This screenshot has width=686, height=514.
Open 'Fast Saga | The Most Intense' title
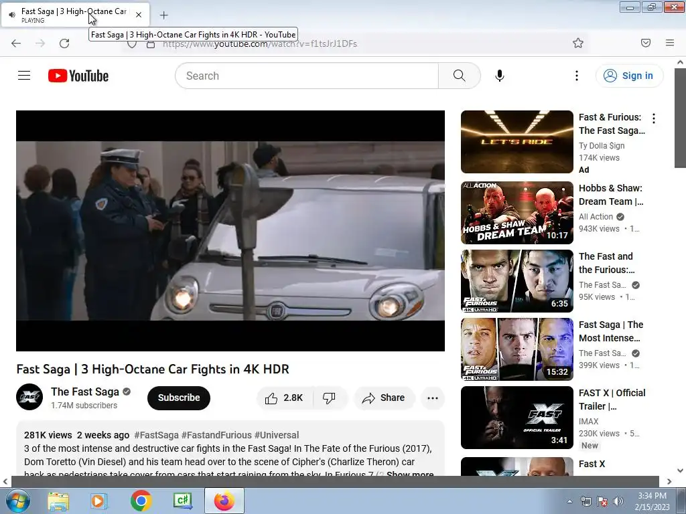tap(611, 331)
